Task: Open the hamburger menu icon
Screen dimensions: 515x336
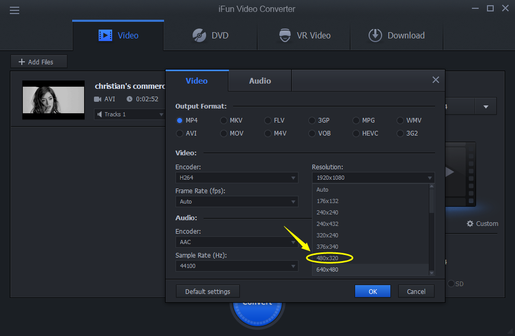Action: pos(15,10)
